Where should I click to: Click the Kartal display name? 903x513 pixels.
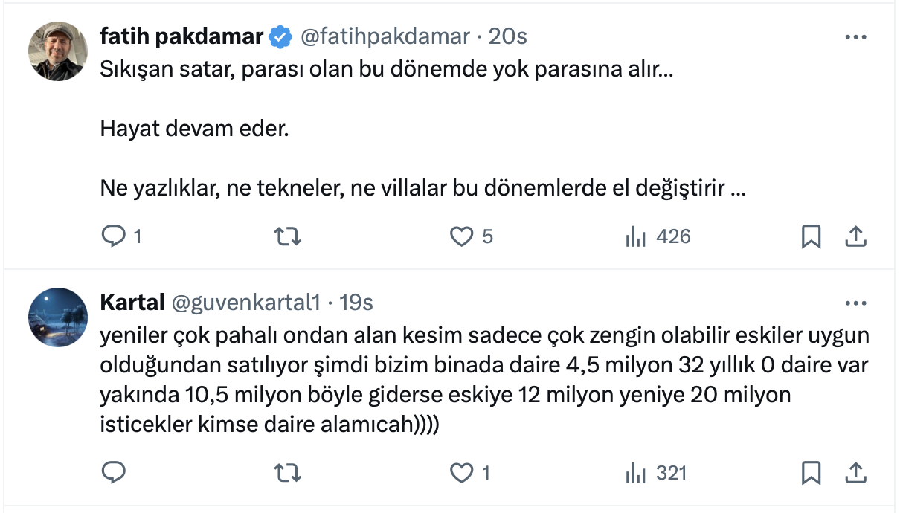(x=132, y=303)
